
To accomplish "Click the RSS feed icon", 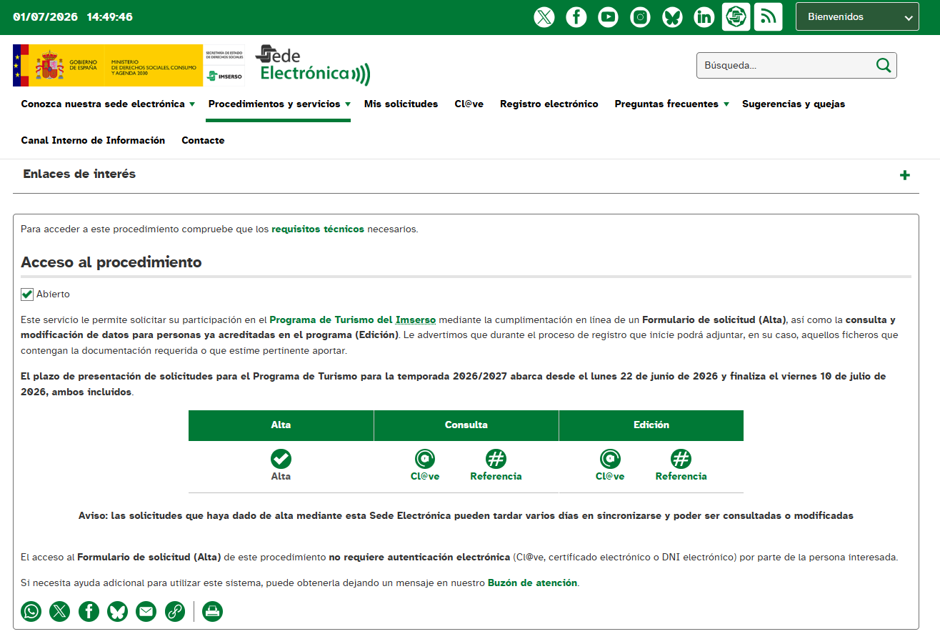I will click(768, 17).
